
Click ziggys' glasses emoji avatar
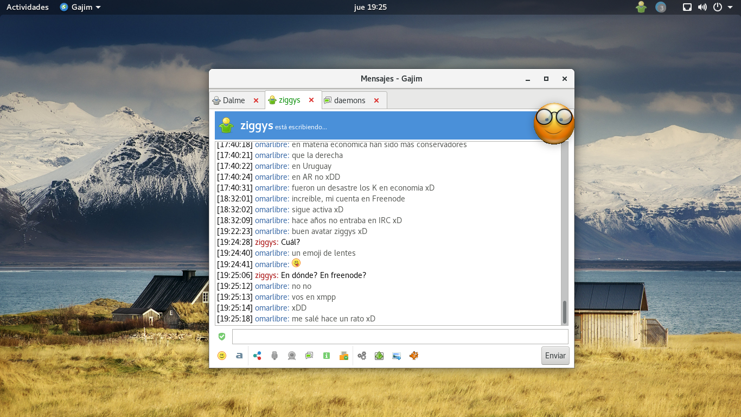(554, 123)
